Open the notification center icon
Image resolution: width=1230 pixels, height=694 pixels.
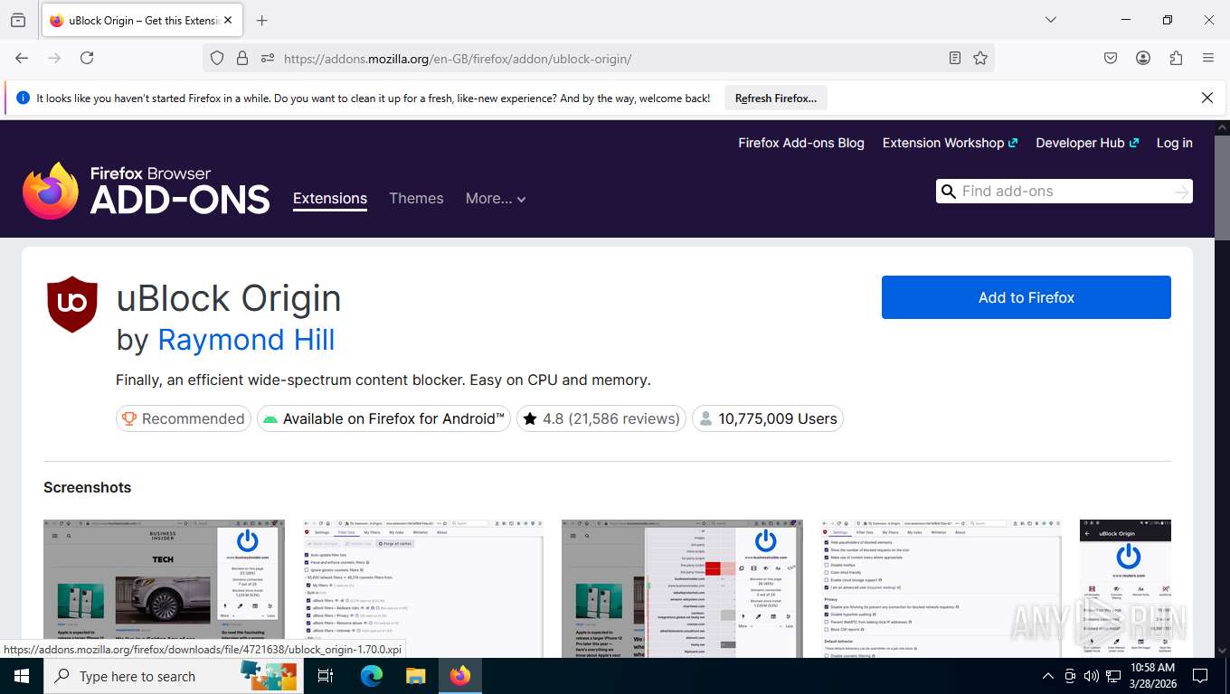point(1200,676)
